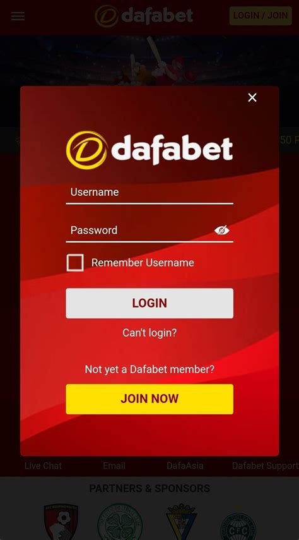Check the Remember Username checkbox

click(x=75, y=263)
